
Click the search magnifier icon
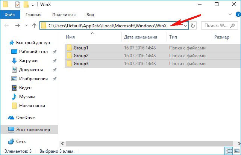click(x=233, y=25)
